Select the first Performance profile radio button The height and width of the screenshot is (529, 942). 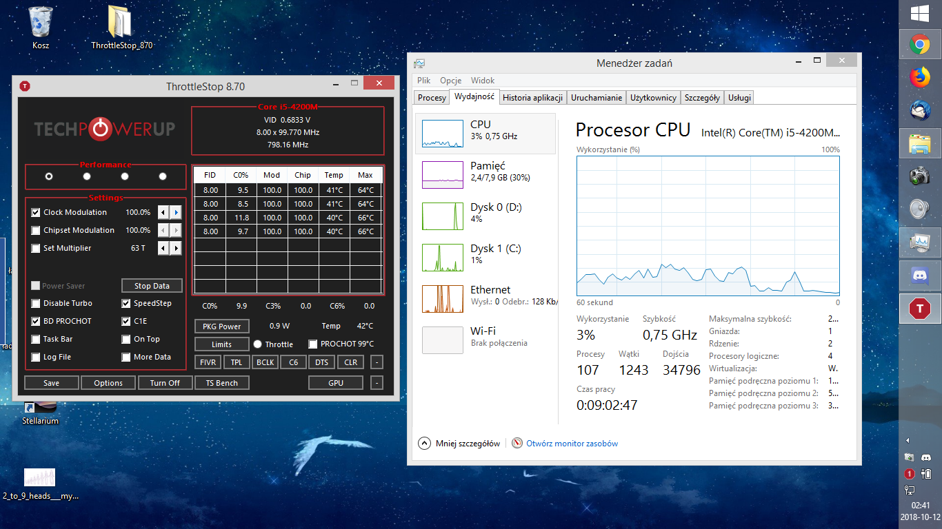coord(49,176)
